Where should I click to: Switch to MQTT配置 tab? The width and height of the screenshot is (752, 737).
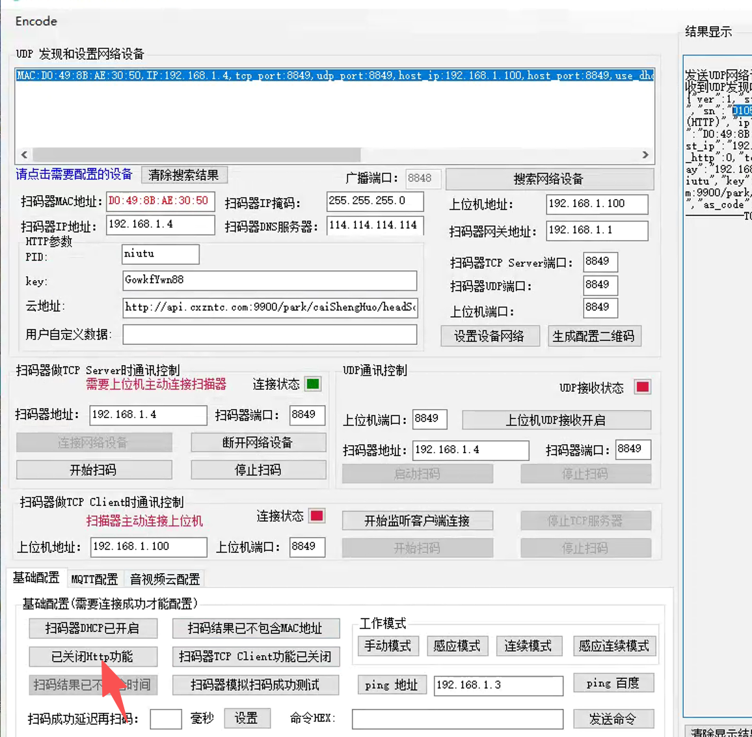(x=94, y=579)
